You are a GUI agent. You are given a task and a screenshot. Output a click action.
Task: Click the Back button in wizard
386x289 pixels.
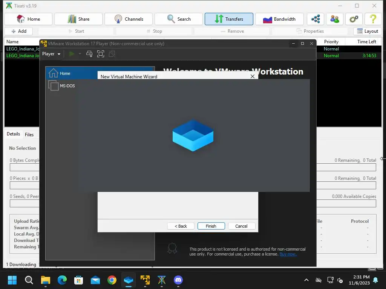click(181, 226)
